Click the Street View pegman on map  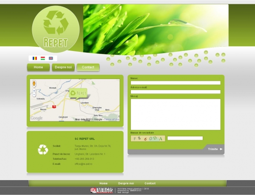[x=34, y=84]
